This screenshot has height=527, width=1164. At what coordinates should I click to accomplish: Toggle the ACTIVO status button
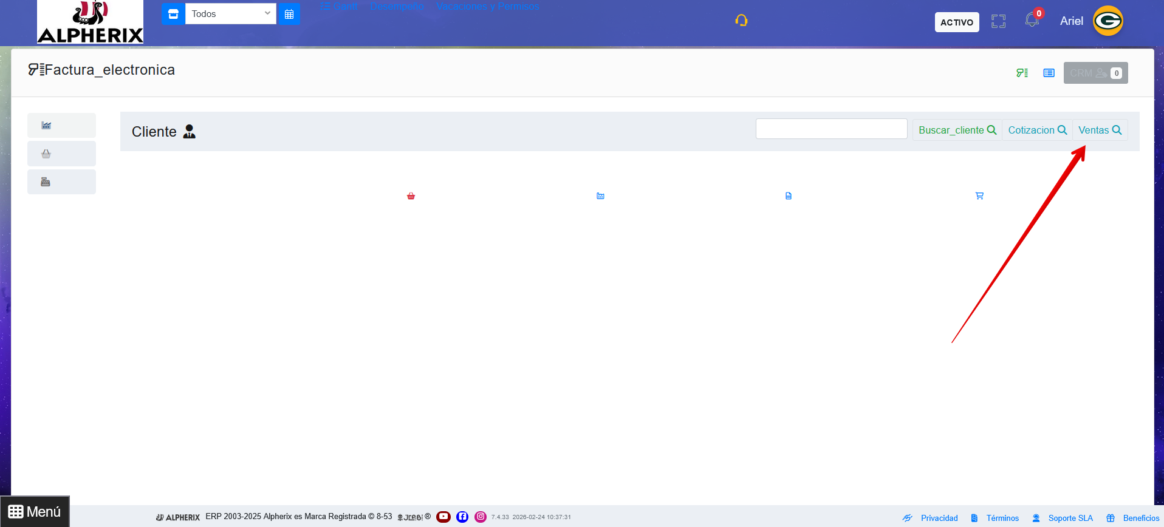pos(956,22)
